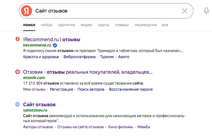
Task: Open the Регистрация sitelink
Action: [x=61, y=89]
